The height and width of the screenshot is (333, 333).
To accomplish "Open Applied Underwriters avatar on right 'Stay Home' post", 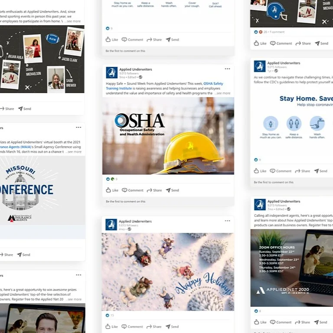I will pos(260,66).
